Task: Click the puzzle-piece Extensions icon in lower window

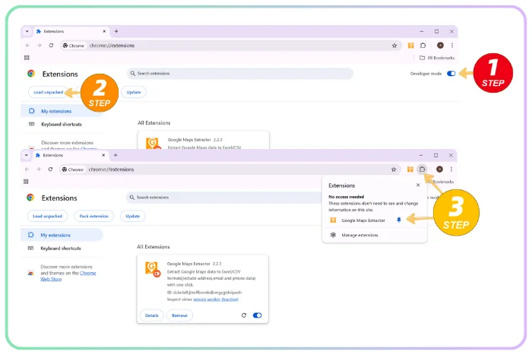Action: [x=423, y=169]
